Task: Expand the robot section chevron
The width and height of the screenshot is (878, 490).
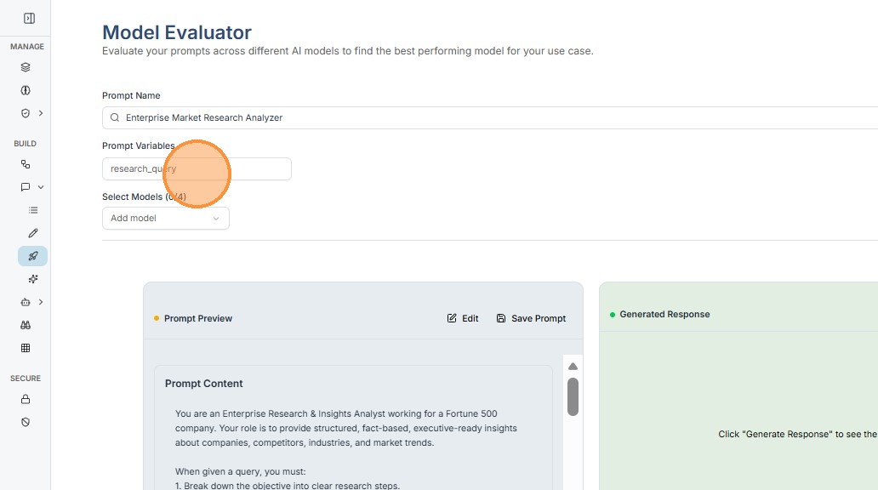Action: point(41,302)
